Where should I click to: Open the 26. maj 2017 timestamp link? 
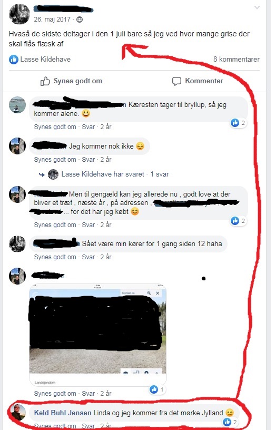[x=52, y=19]
